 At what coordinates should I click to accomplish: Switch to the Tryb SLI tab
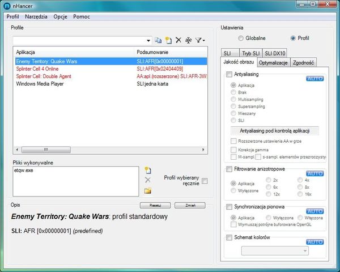click(251, 53)
